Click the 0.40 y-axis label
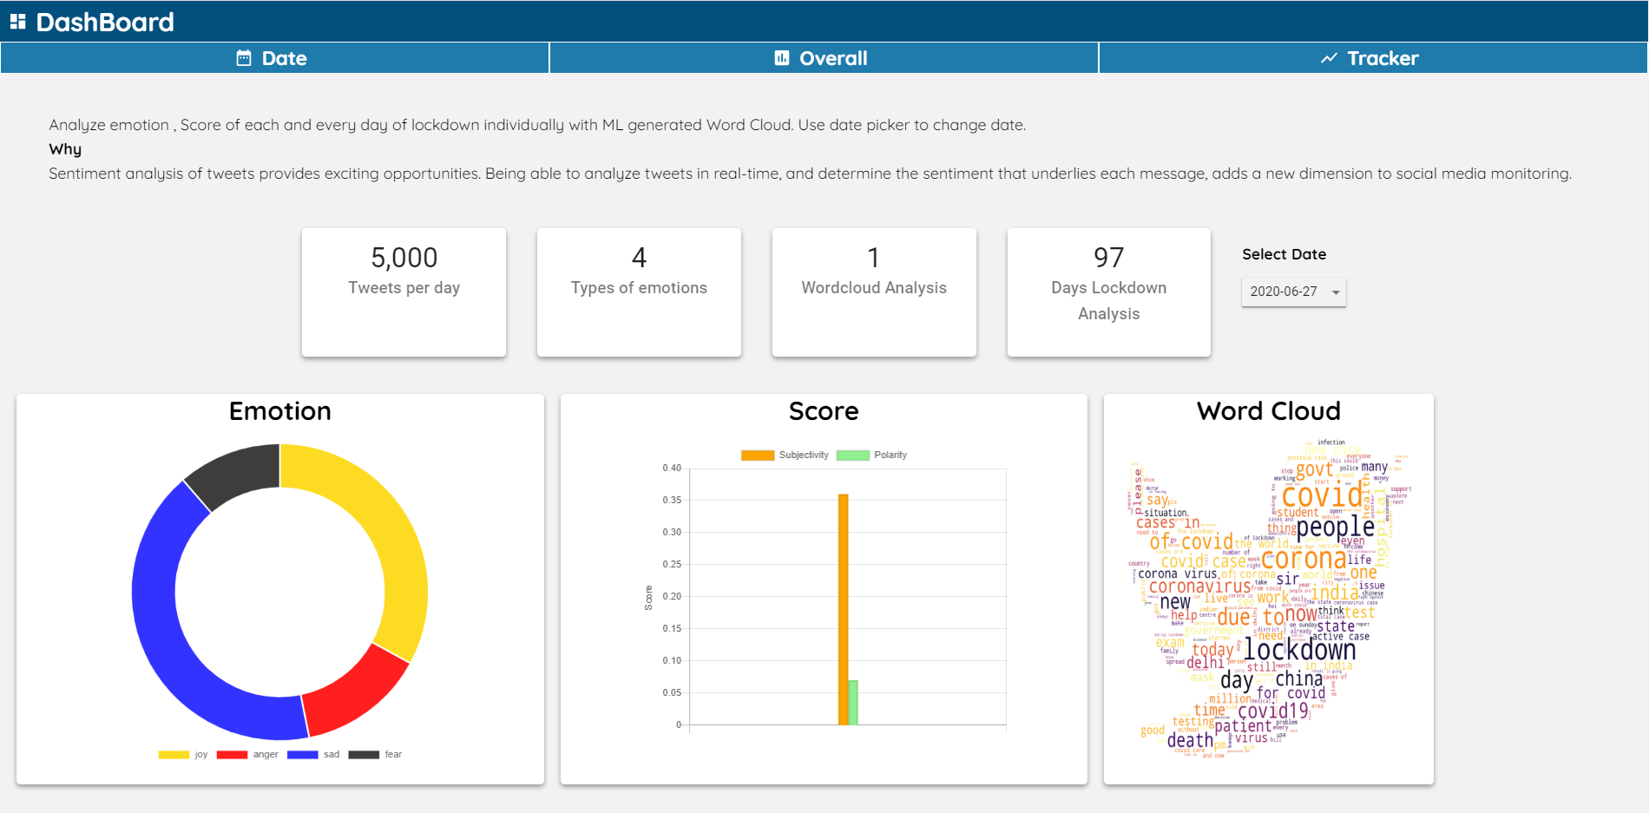This screenshot has width=1649, height=813. point(672,468)
